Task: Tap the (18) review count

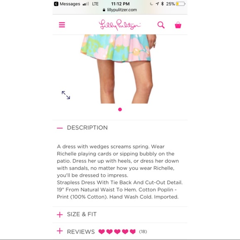Action: pyautogui.click(x=143, y=232)
